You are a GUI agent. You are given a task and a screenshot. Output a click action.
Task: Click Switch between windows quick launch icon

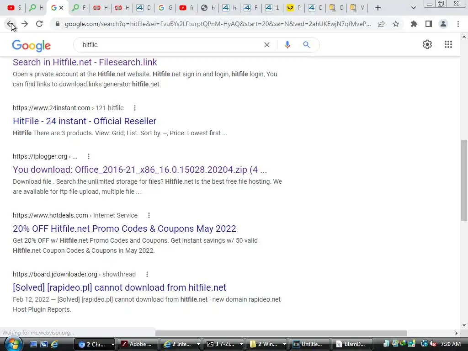tap(44, 345)
